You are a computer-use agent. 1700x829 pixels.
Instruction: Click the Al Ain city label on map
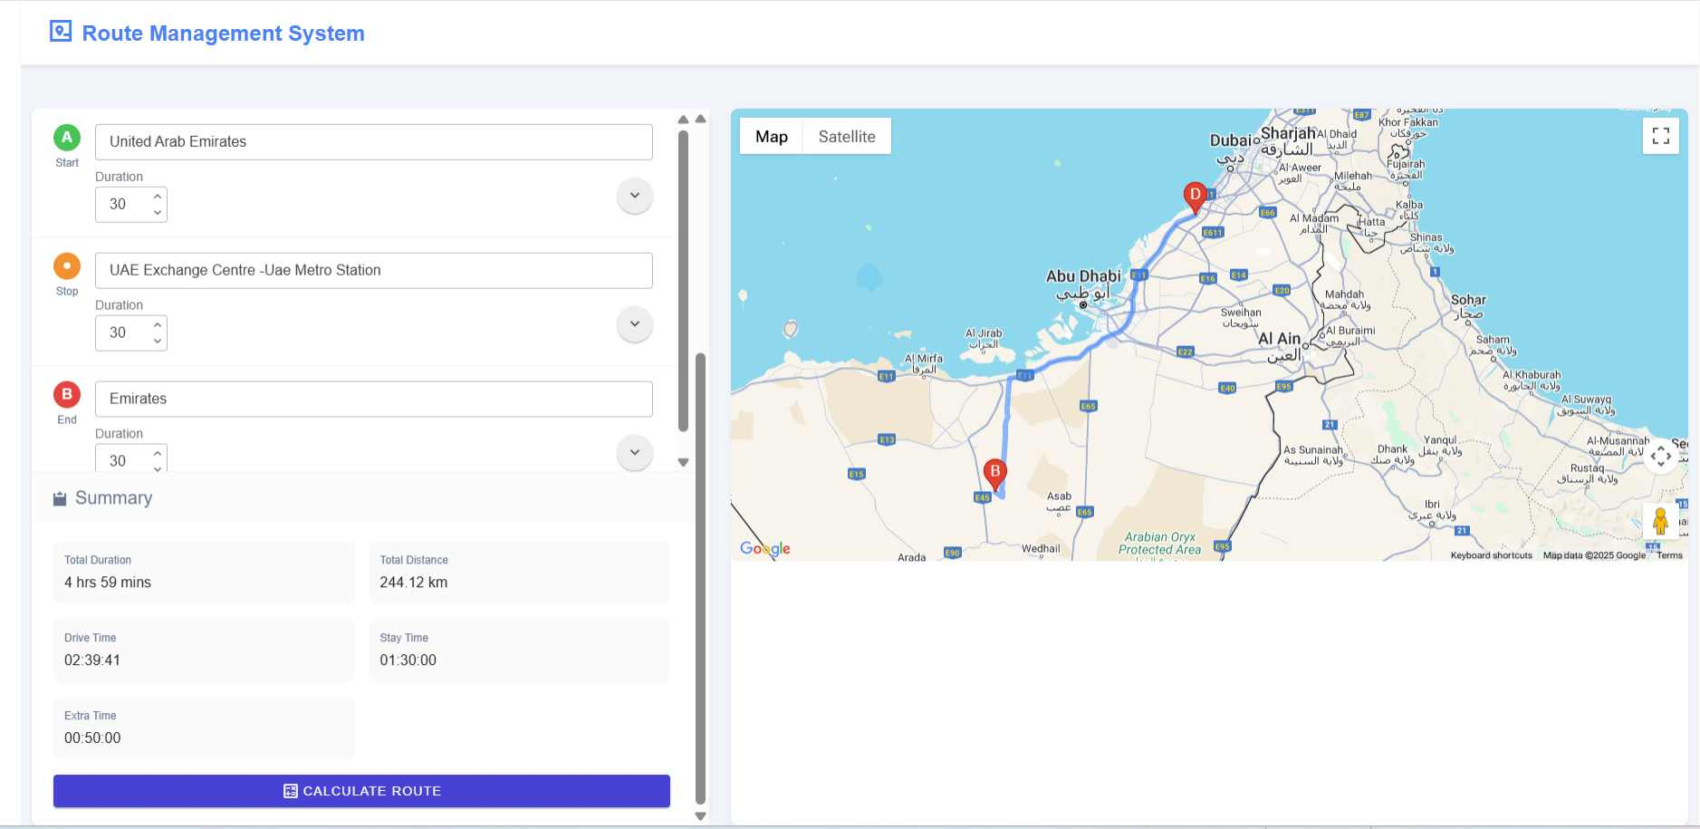pos(1279,339)
